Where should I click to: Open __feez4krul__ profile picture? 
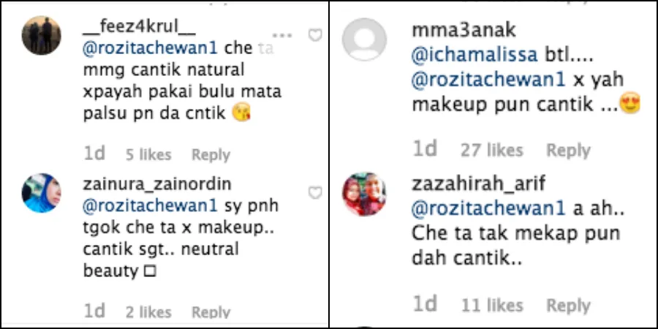point(41,35)
